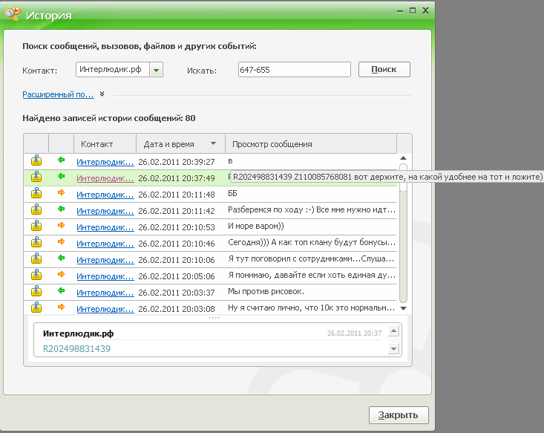Viewport: 544px width, 433px height.
Task: Click green incoming arrow at 20:10:06
Action: coord(61,258)
